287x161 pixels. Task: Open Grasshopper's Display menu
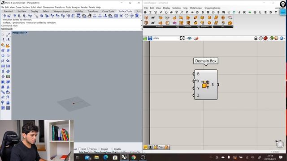pyautogui.click(x=166, y=8)
